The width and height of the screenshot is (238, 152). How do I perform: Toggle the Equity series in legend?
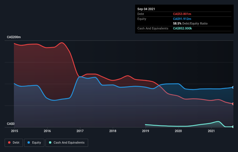tap(34, 143)
